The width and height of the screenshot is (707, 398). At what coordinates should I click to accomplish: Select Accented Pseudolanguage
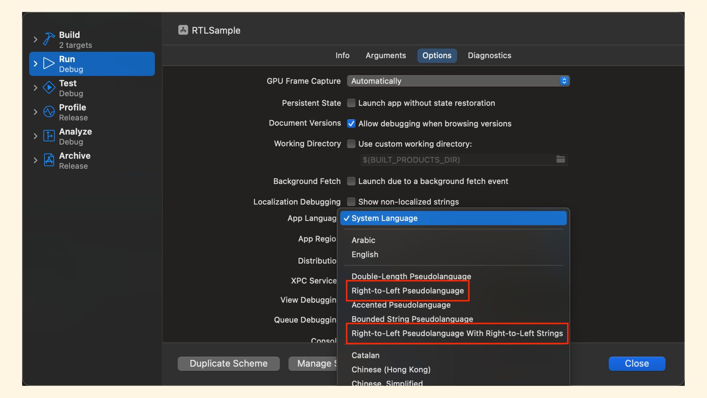pos(453,305)
